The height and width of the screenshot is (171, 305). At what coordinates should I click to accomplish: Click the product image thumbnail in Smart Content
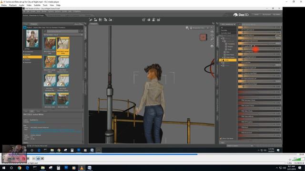(32, 38)
